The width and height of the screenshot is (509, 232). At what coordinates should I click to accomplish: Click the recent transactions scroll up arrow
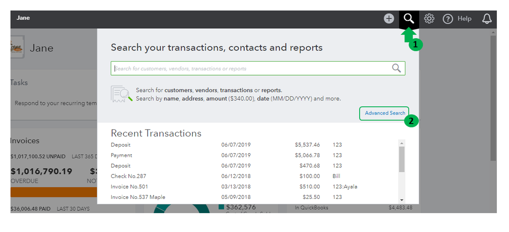click(x=401, y=143)
